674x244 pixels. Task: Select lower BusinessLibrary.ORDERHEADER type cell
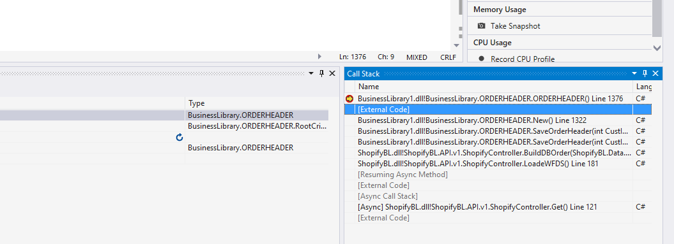[257, 148]
